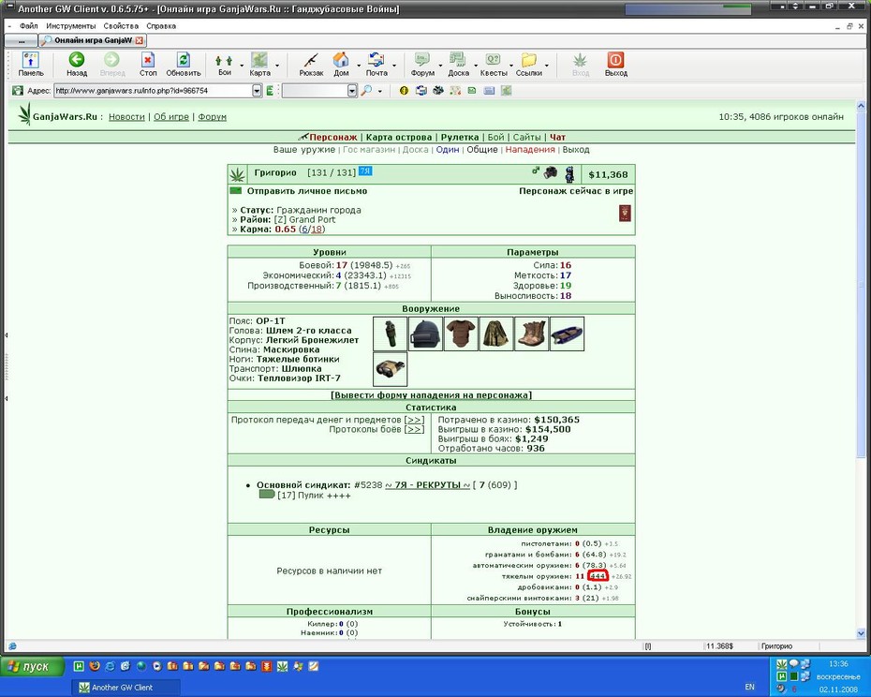Go back with the Назад button

(77, 64)
